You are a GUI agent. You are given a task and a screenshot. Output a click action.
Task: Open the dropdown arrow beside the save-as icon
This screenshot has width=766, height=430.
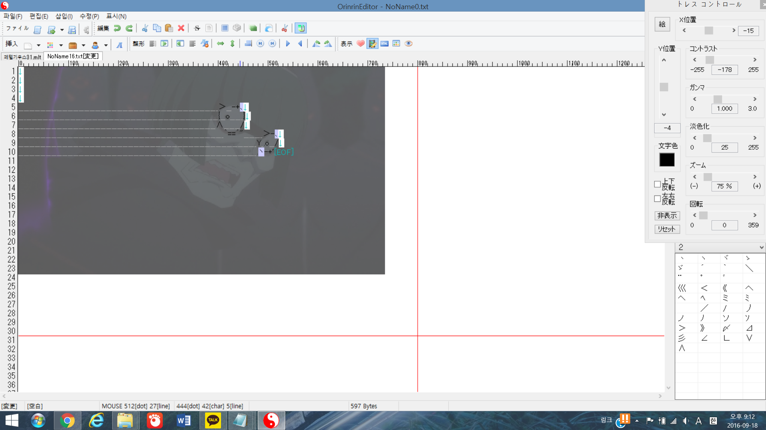62,29
